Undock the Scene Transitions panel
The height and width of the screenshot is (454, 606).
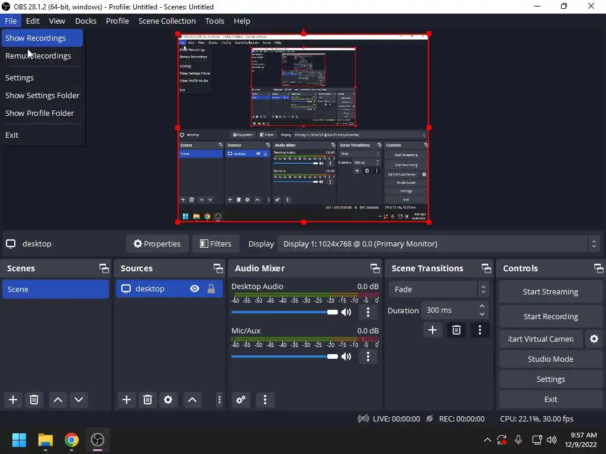pyautogui.click(x=486, y=268)
